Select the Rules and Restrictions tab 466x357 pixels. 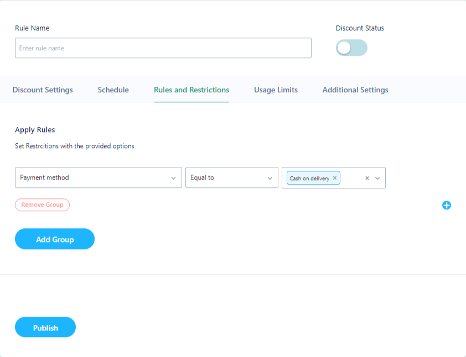click(x=191, y=90)
